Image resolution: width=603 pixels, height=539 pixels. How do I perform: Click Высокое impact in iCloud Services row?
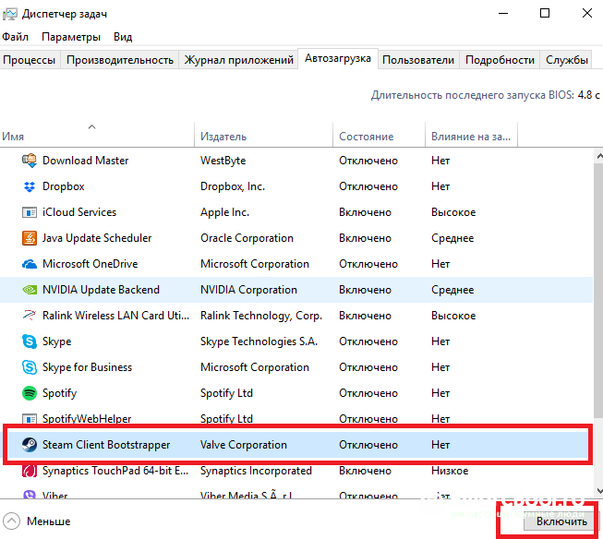(453, 212)
